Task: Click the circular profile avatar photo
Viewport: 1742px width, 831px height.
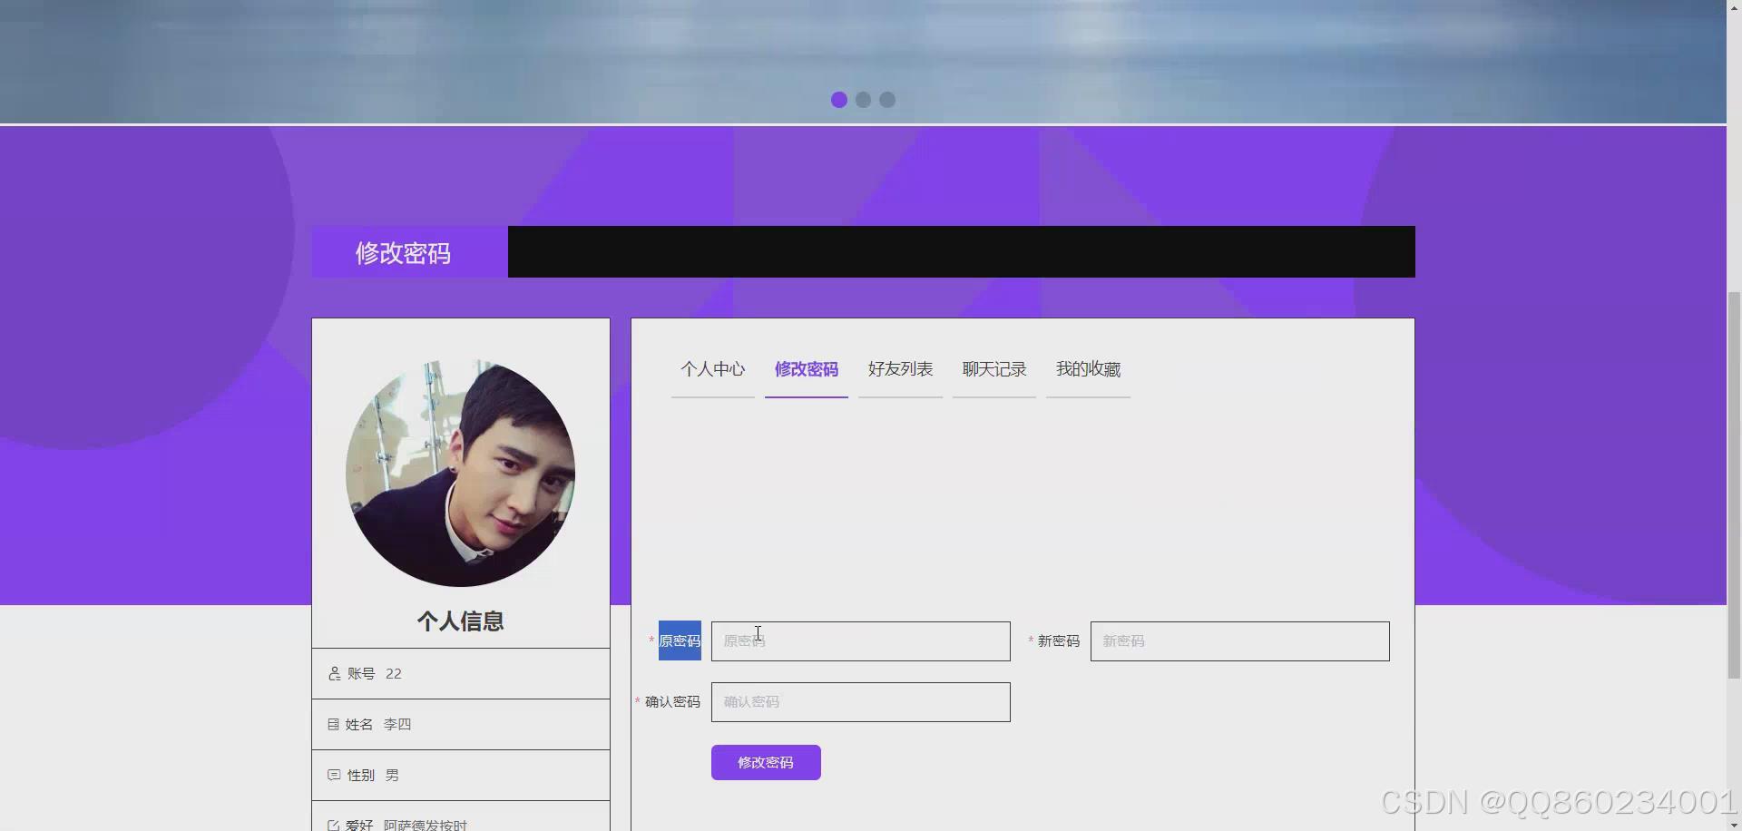Action: (460, 473)
